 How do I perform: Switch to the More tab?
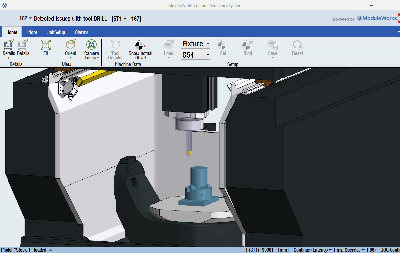tap(32, 32)
